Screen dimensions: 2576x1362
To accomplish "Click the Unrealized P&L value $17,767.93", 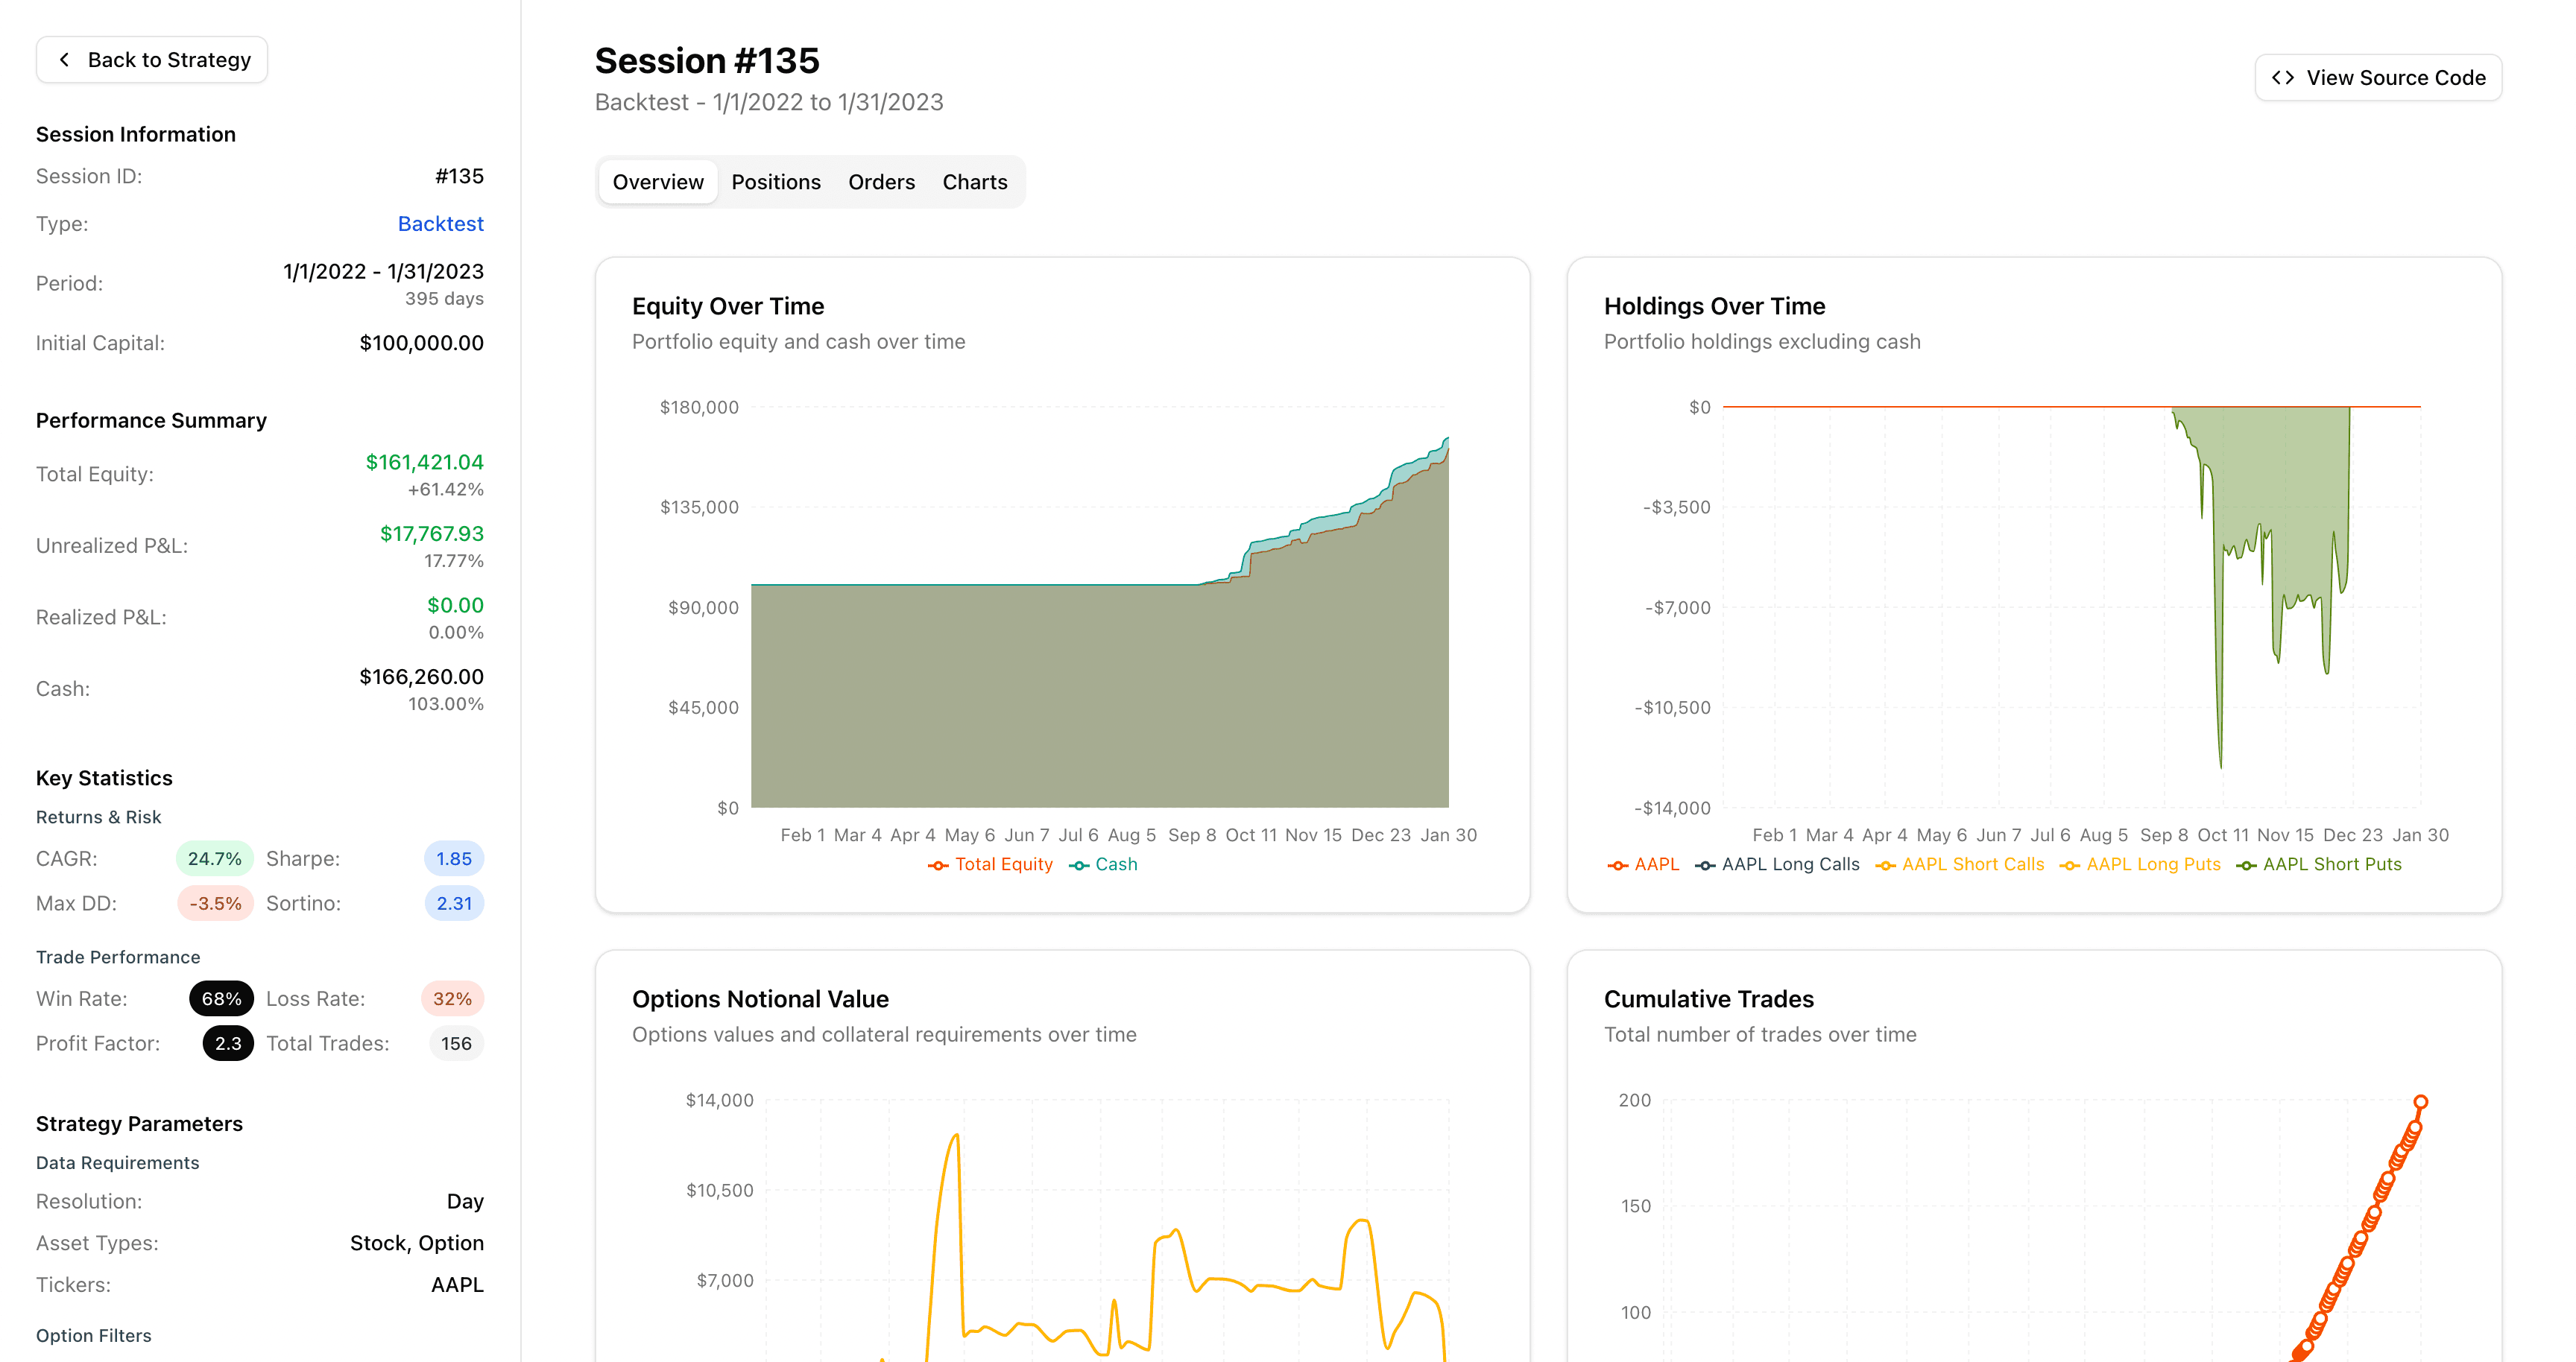I will (431, 535).
